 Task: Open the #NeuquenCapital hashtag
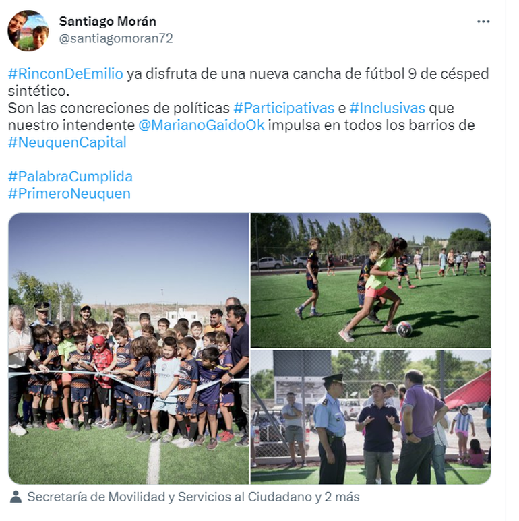[67, 142]
